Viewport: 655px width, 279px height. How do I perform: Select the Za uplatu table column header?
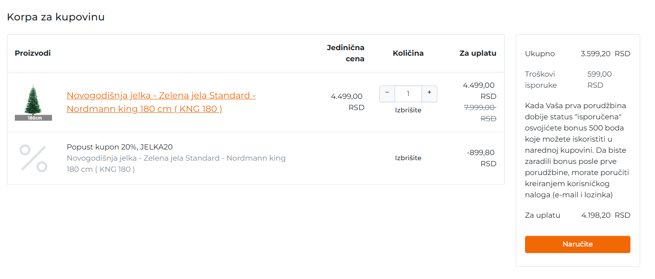pyautogui.click(x=478, y=53)
